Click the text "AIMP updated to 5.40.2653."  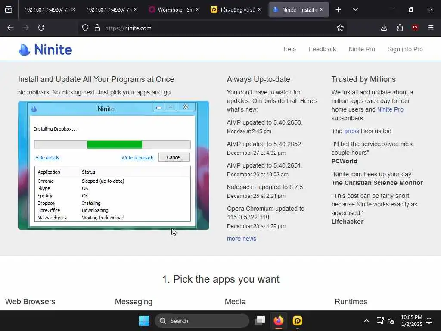point(265,122)
